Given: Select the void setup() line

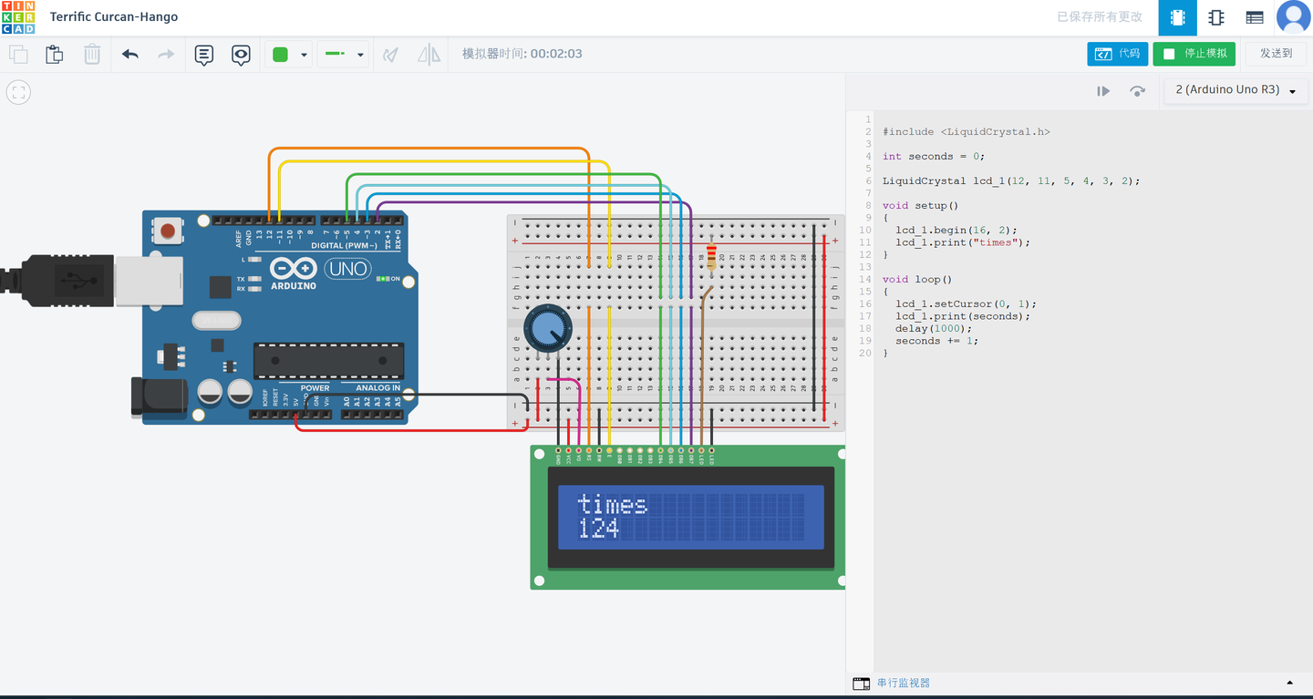Looking at the screenshot, I should pyautogui.click(x=921, y=206).
